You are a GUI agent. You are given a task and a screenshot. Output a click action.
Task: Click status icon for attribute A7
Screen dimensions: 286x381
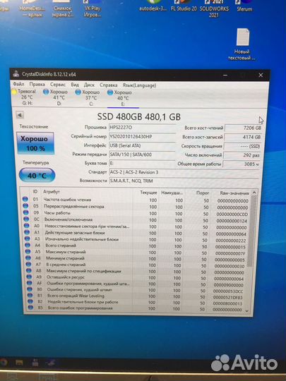tap(29, 264)
